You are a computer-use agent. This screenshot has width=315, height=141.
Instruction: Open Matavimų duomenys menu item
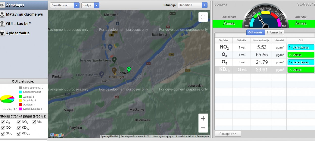(24, 14)
